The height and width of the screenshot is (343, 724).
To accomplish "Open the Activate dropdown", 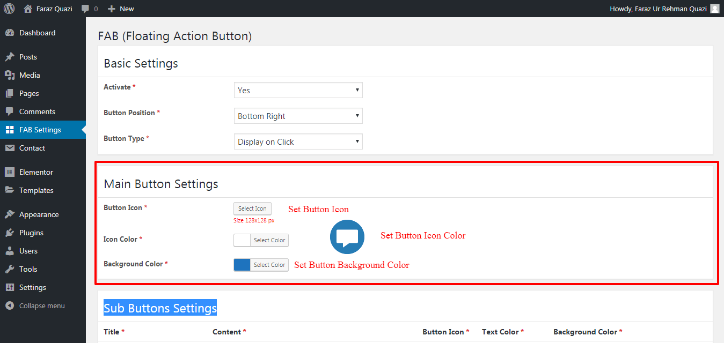I will (298, 91).
